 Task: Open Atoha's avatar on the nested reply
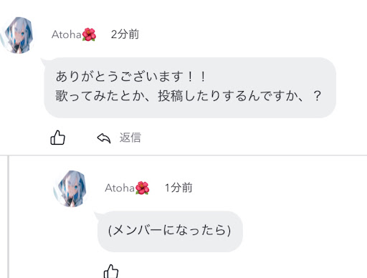pos(70,188)
